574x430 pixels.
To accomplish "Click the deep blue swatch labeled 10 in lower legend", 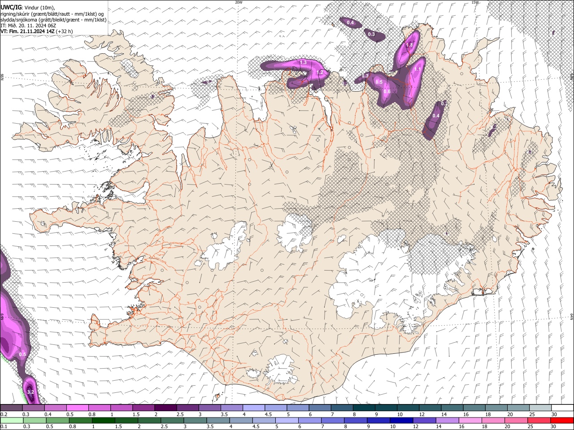I will coord(401,420).
